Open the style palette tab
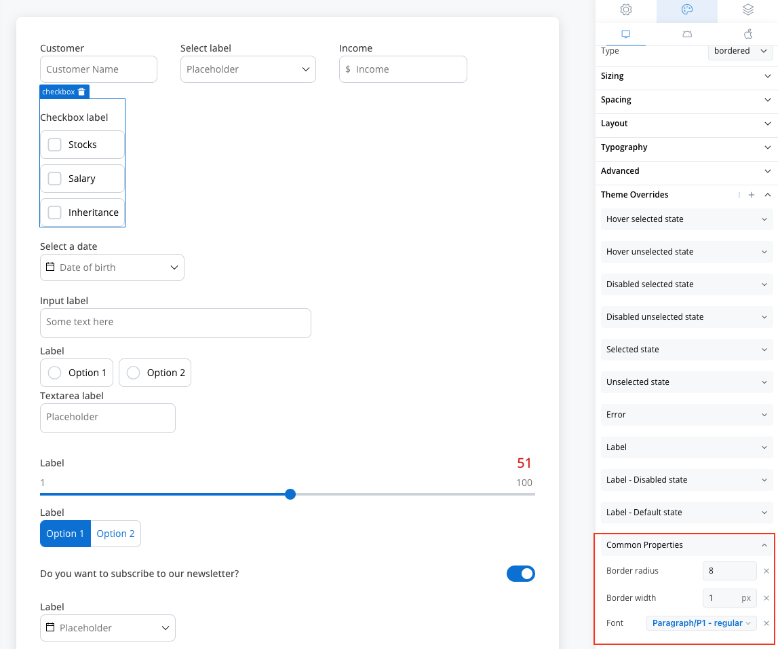 coord(686,10)
